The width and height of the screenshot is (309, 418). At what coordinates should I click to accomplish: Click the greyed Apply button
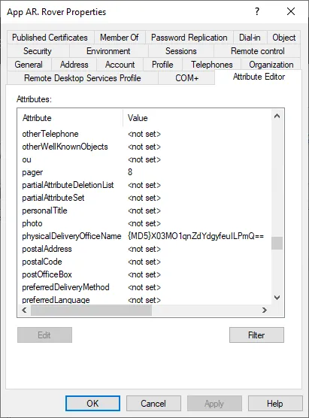(x=214, y=403)
